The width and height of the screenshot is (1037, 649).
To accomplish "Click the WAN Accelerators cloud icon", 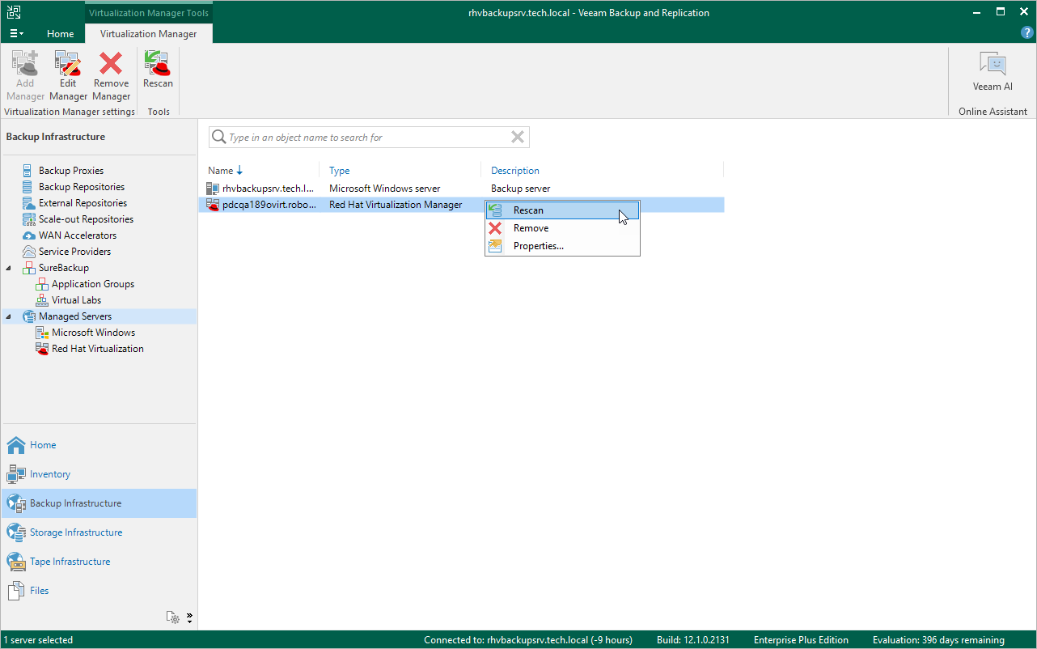I will click(29, 235).
